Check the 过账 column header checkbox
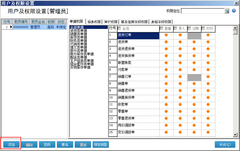The image size is (240, 151). point(189,28)
